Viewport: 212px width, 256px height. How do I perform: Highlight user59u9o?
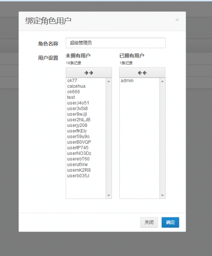click(86, 136)
